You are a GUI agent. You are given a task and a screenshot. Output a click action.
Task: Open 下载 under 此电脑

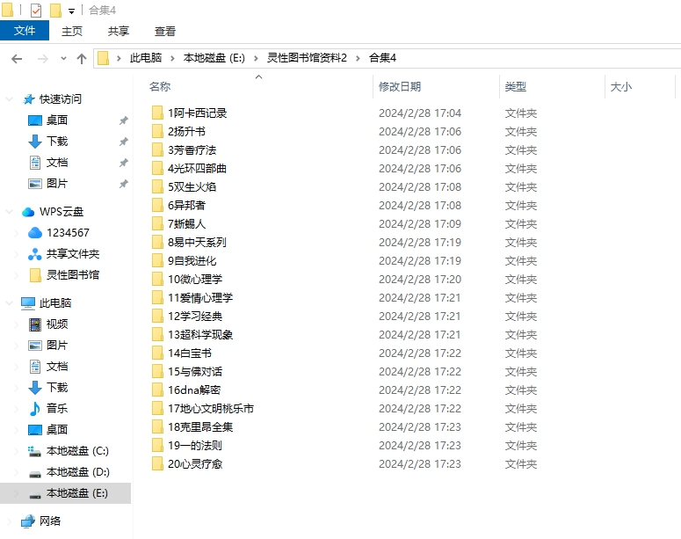[57, 388]
